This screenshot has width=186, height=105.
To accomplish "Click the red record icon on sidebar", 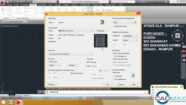I will [x=184, y=51].
